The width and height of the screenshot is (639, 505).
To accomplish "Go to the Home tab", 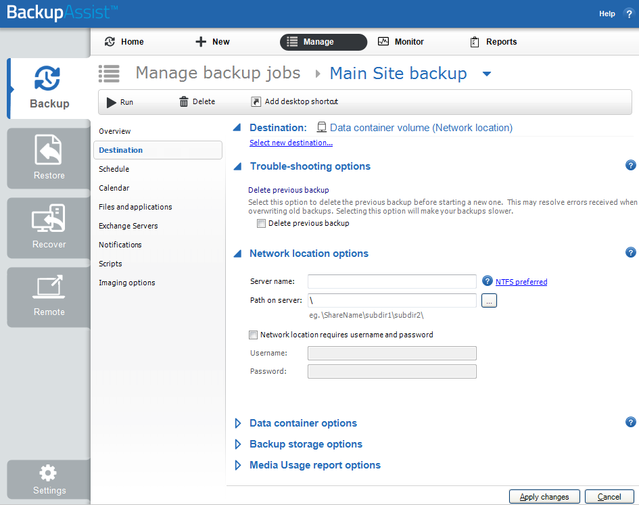I will [124, 41].
